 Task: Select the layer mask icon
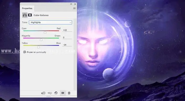click(x=30, y=15)
